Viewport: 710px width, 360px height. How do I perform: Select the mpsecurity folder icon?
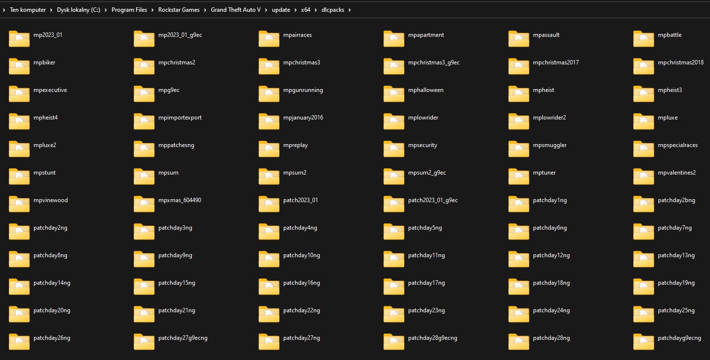(x=394, y=149)
